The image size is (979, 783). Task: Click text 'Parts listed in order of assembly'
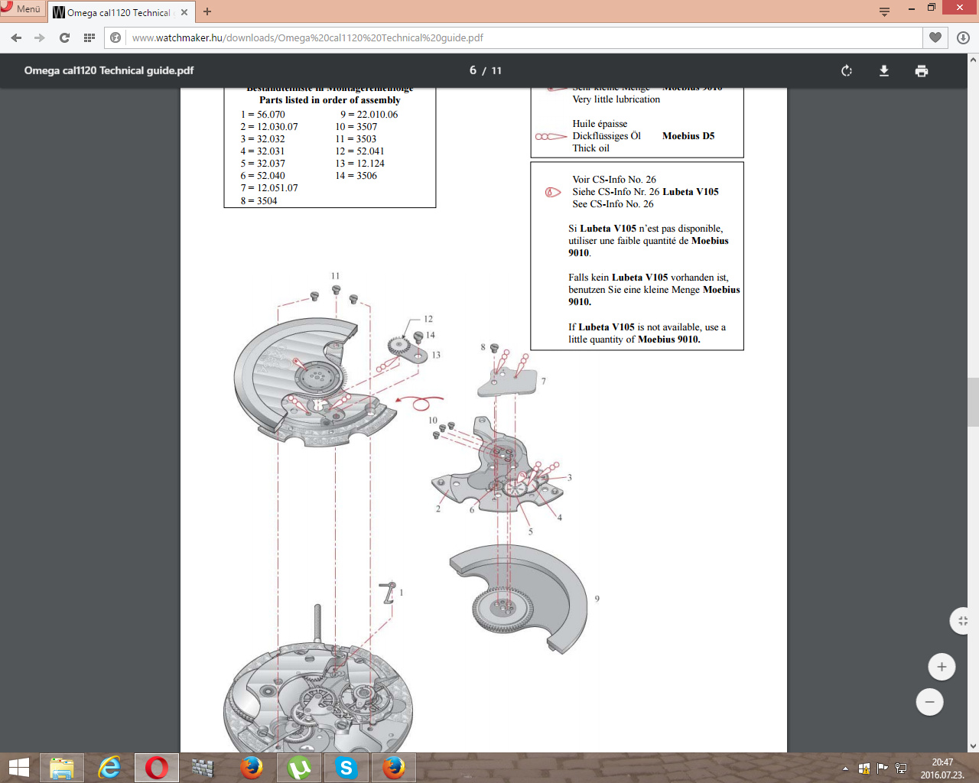[330, 100]
